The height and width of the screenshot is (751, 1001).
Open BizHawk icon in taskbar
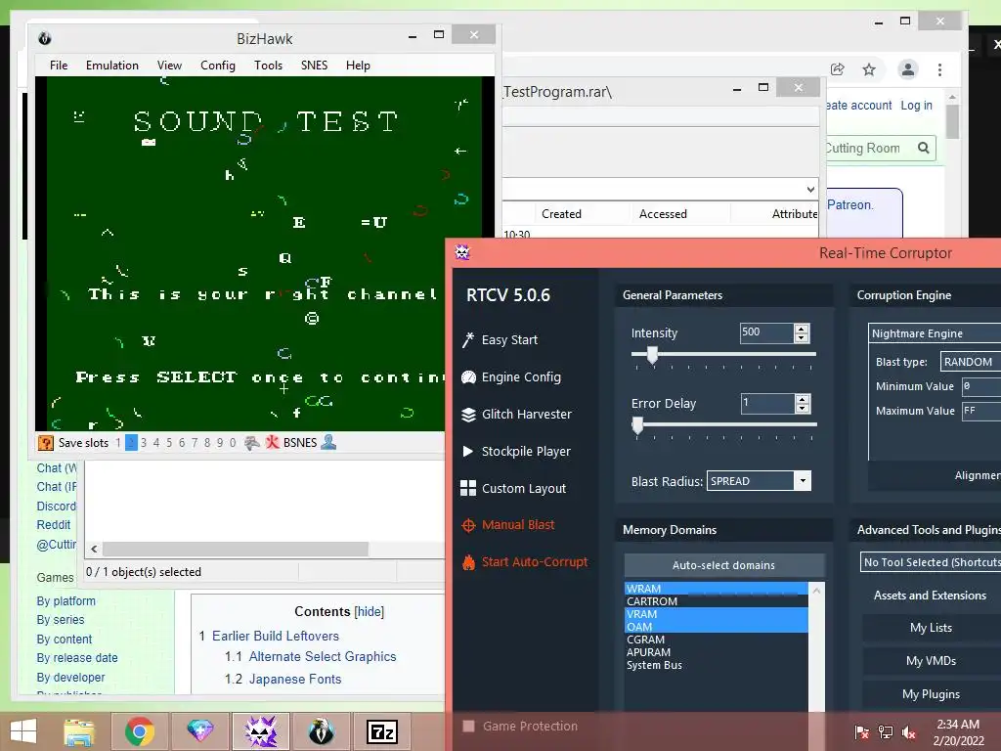click(321, 731)
